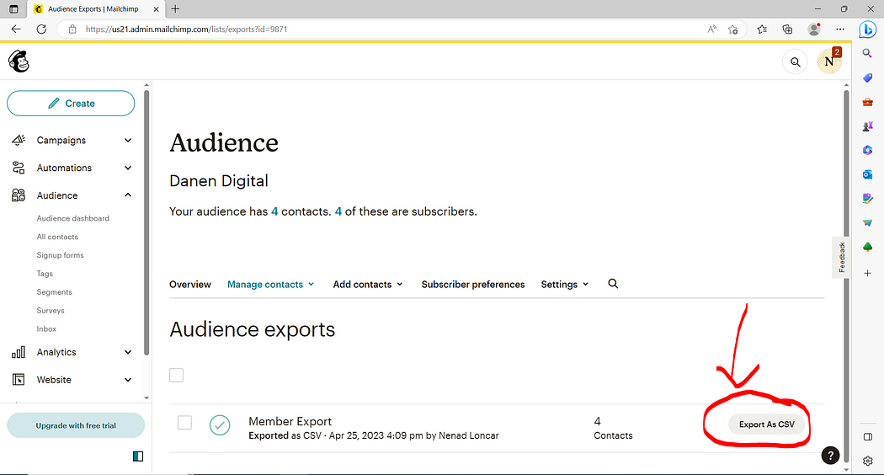Click the Read aloud icon in address bar
The height and width of the screenshot is (475, 884).
pyautogui.click(x=712, y=29)
